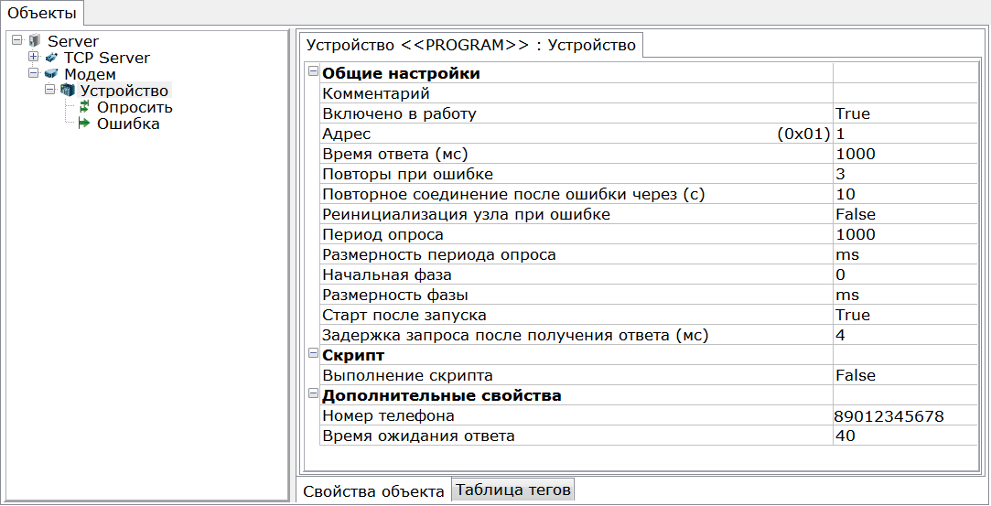The width and height of the screenshot is (991, 506).
Task: Click the Комментарий property name
Action: tap(376, 94)
